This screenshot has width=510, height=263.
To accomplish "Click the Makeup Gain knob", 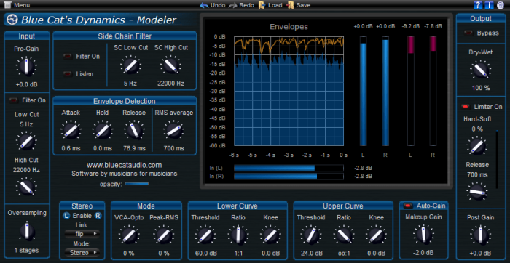I will [x=423, y=235].
